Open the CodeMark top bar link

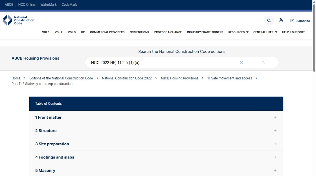point(69,5)
